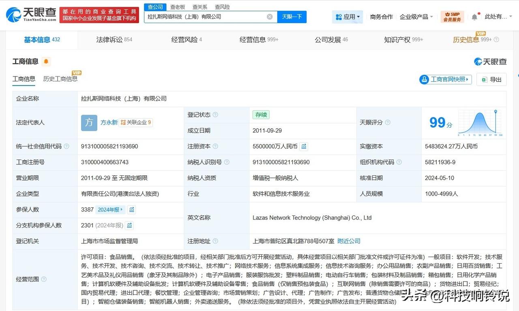Switch to the 查风险 search tab
The image size is (519, 311).
(222, 7)
